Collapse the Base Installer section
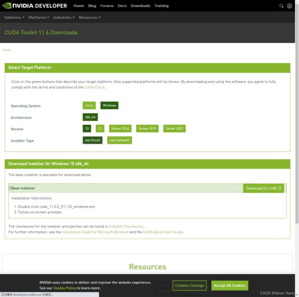The height and width of the screenshot is (297, 299). click(x=22, y=188)
